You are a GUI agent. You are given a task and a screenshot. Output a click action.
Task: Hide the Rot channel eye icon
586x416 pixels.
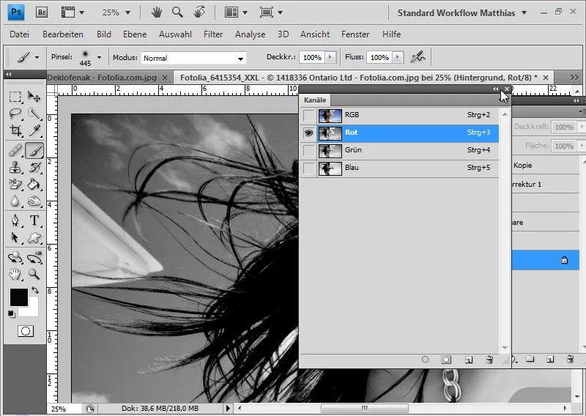tap(308, 133)
